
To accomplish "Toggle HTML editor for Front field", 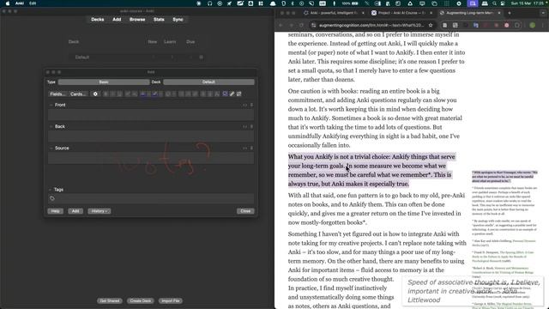I will coord(244,105).
